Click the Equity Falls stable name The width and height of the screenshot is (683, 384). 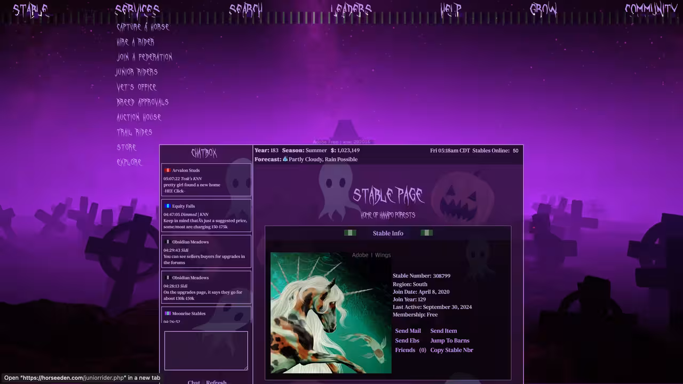click(x=184, y=206)
